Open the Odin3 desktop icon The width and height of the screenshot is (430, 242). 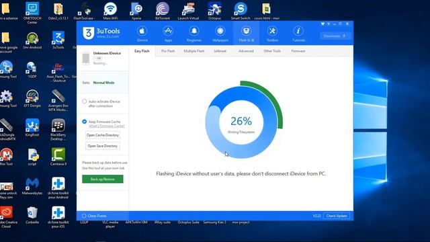(x=58, y=11)
